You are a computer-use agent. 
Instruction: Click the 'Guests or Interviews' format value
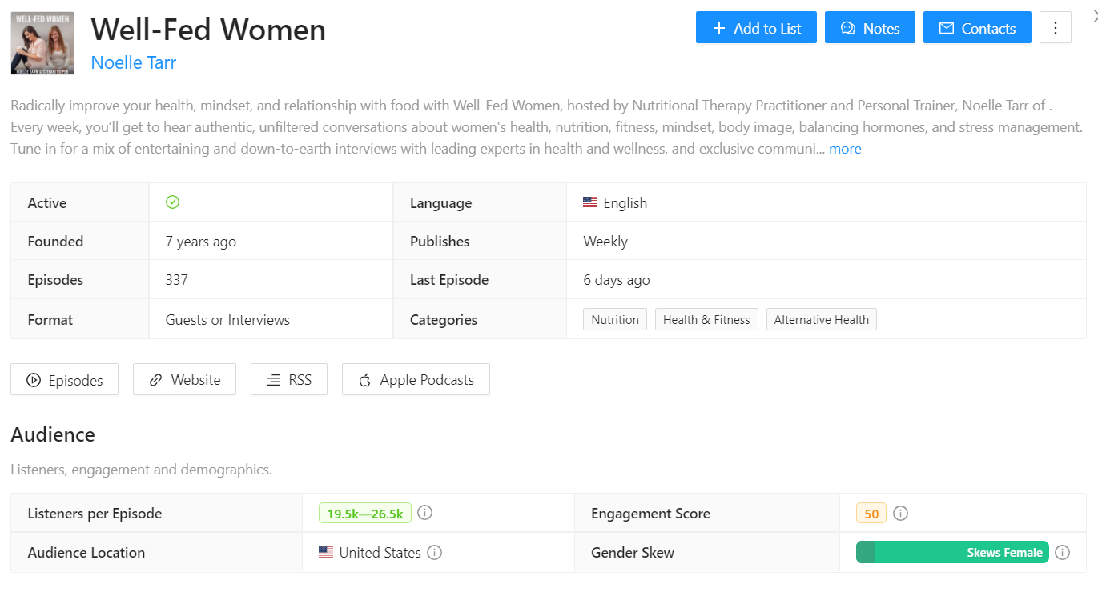pyautogui.click(x=227, y=319)
